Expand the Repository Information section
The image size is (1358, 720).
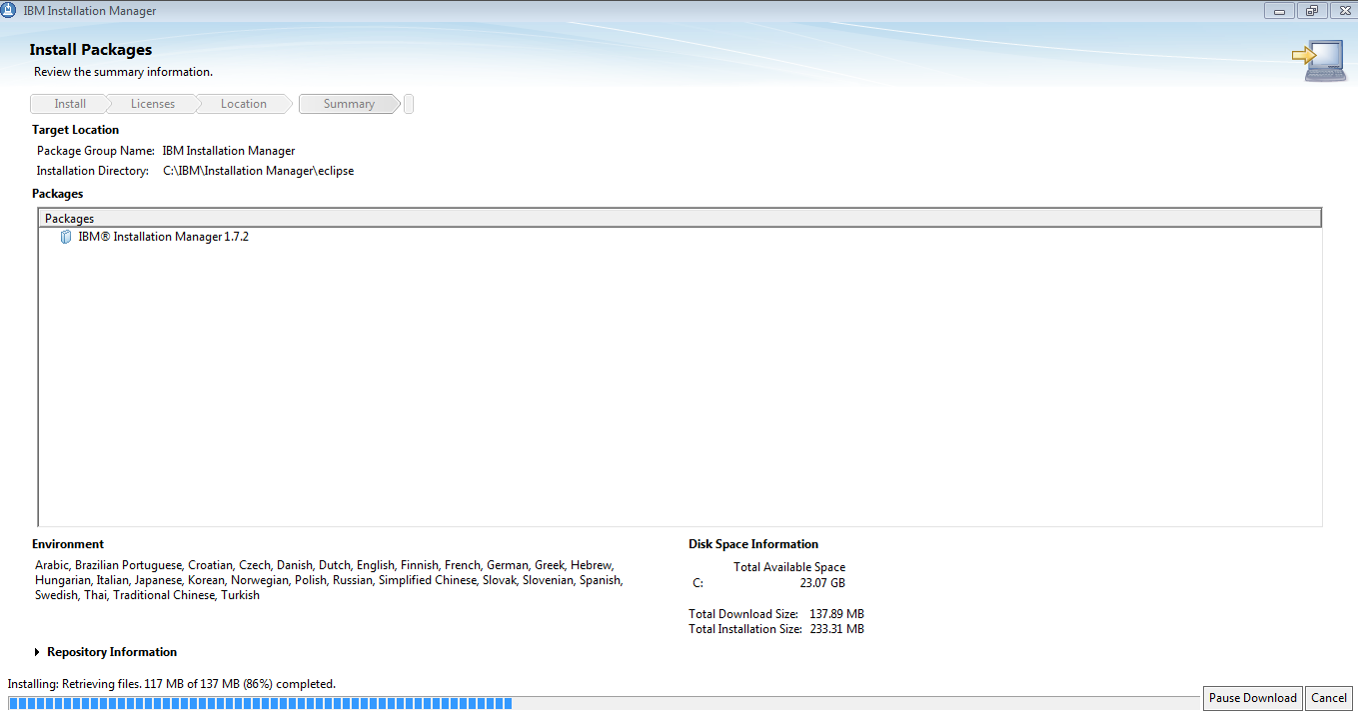[x=37, y=652]
